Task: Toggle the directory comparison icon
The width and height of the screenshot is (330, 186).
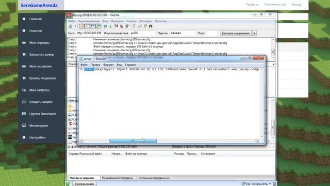Action: coord(140,26)
